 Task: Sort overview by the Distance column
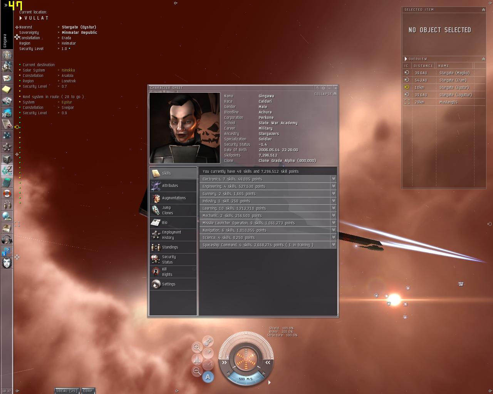click(x=423, y=66)
